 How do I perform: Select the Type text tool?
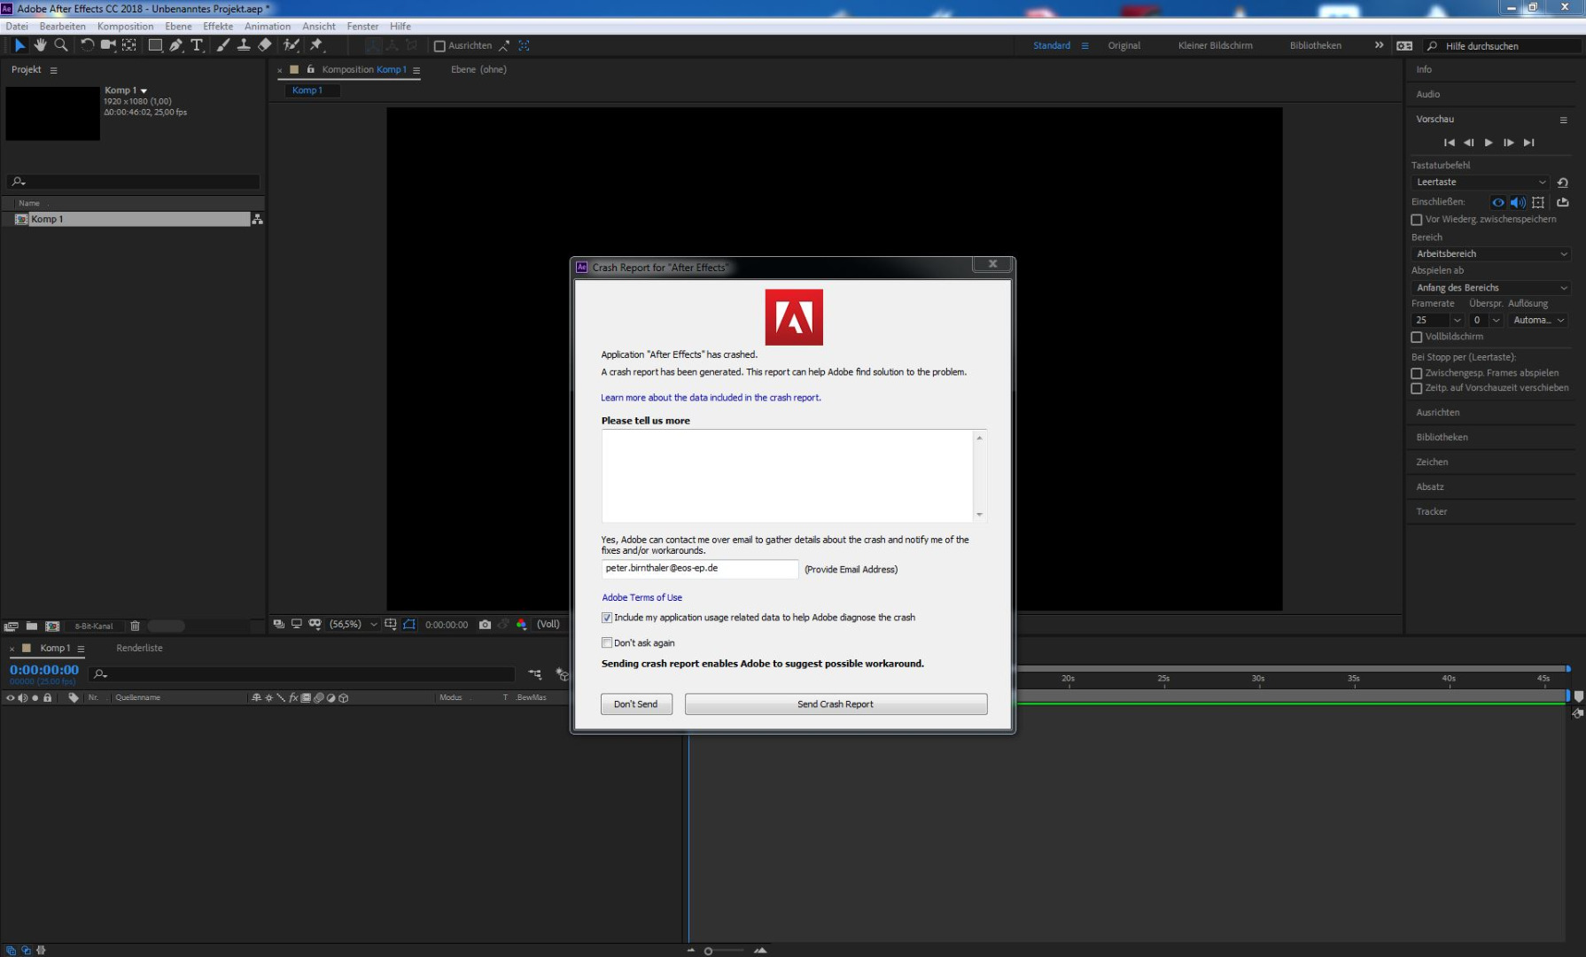(x=197, y=45)
